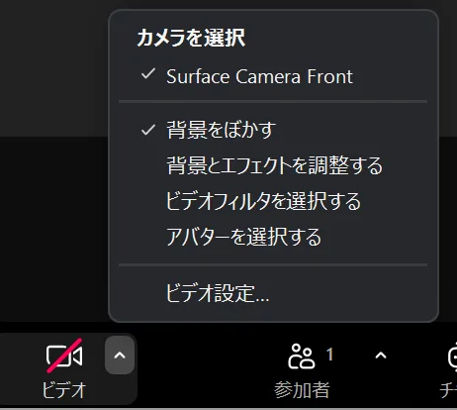Viewport: 457px width, 410px height.
Task: Click the participant count number 1
Action: (329, 355)
